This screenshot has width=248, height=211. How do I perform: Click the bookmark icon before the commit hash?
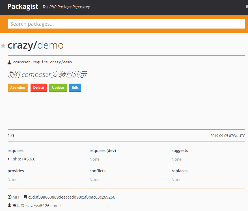point(25,197)
